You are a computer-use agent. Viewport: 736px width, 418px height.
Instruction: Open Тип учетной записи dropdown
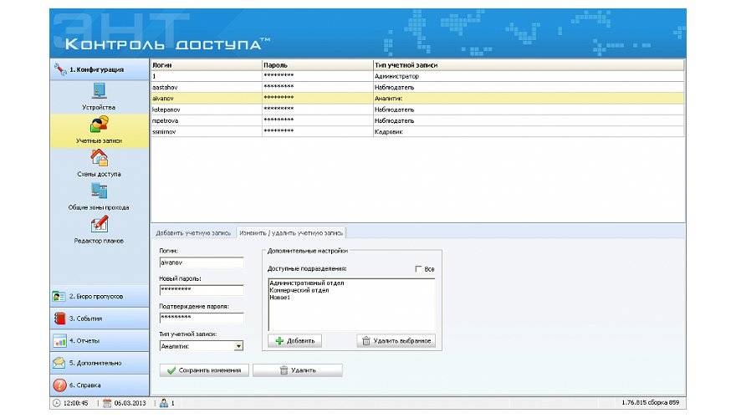(x=238, y=345)
